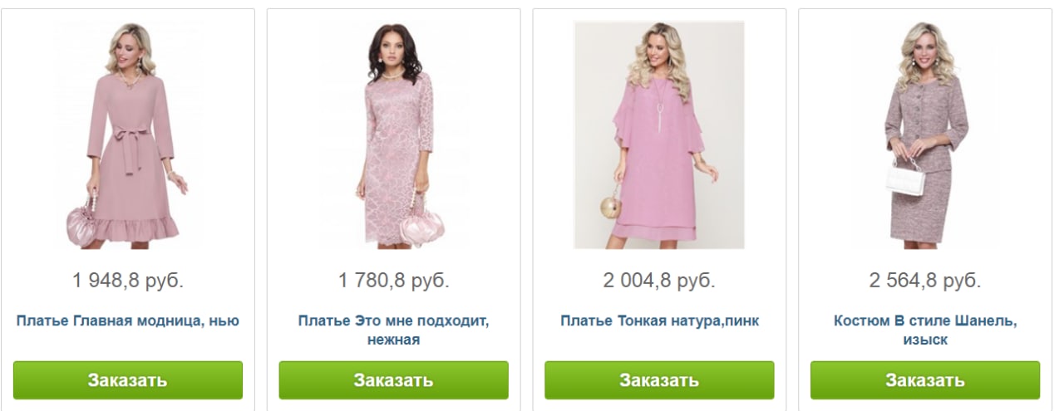Open the Платье Главная модница dress photo
The width and height of the screenshot is (1064, 411).
pyautogui.click(x=128, y=135)
